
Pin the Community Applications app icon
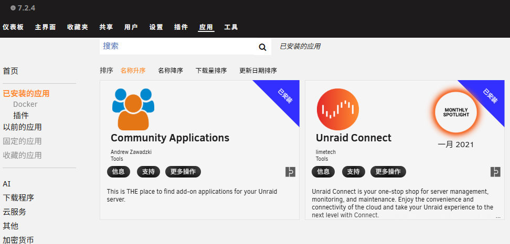pyautogui.click(x=291, y=172)
